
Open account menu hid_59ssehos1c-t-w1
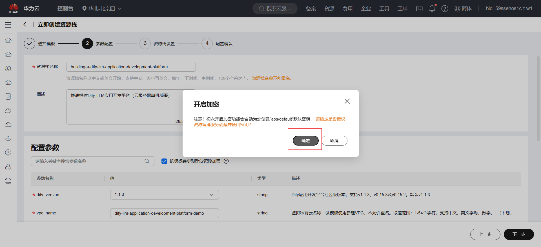click(x=509, y=8)
